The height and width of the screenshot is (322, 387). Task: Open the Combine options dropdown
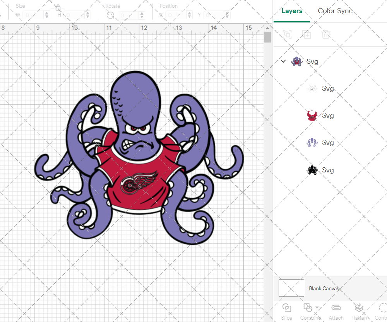[x=316, y=308]
